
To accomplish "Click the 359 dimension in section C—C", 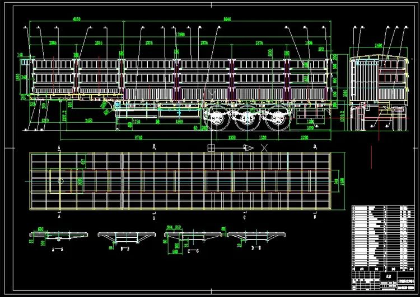I will tap(178, 227).
